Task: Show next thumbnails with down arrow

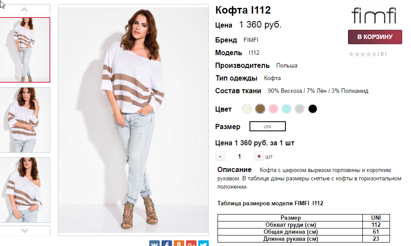Action: (x=25, y=231)
